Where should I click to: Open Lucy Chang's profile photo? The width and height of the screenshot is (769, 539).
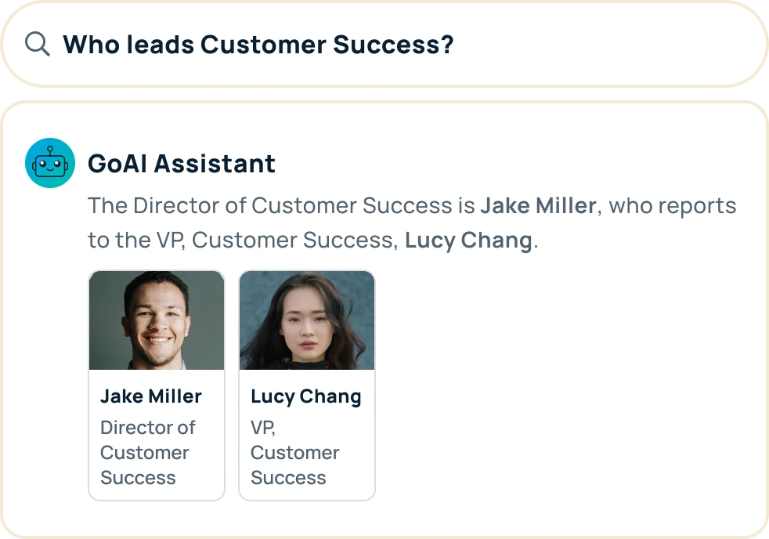pyautogui.click(x=307, y=320)
